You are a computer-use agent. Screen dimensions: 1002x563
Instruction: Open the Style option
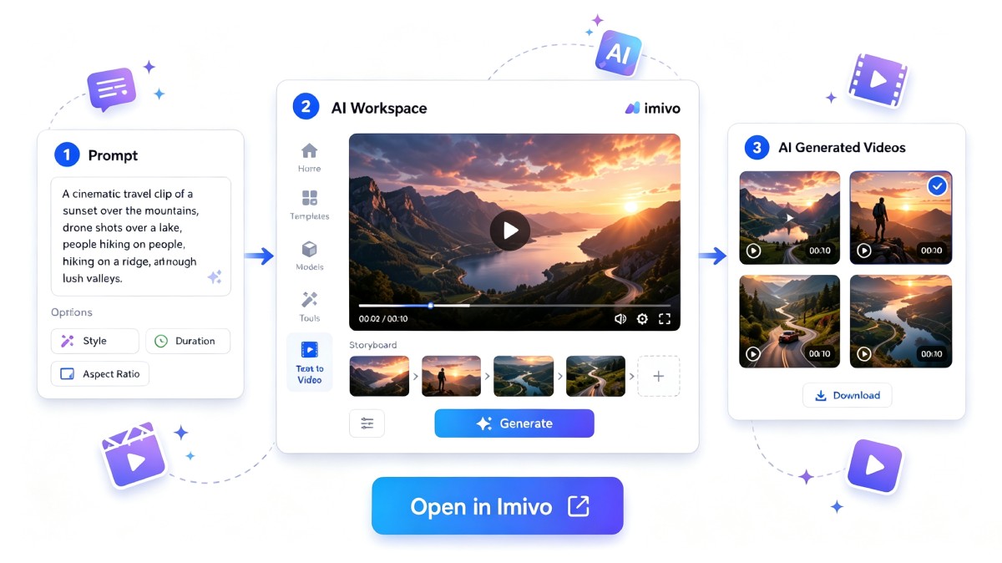click(95, 341)
